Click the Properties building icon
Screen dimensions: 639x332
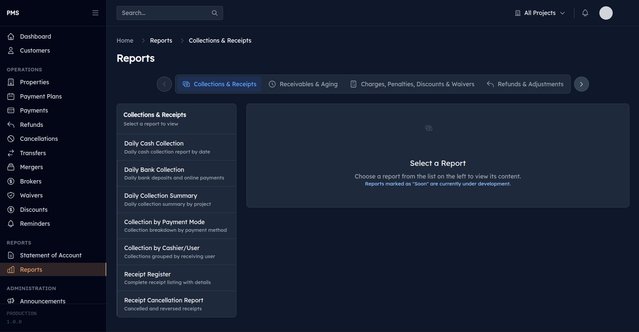(11, 82)
